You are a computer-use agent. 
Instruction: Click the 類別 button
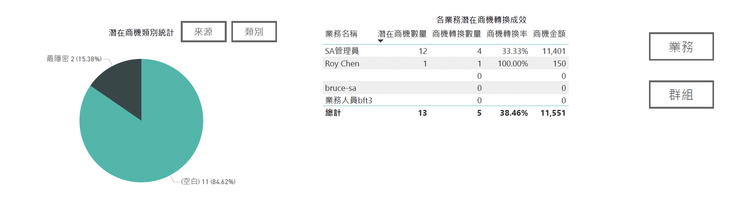254,31
